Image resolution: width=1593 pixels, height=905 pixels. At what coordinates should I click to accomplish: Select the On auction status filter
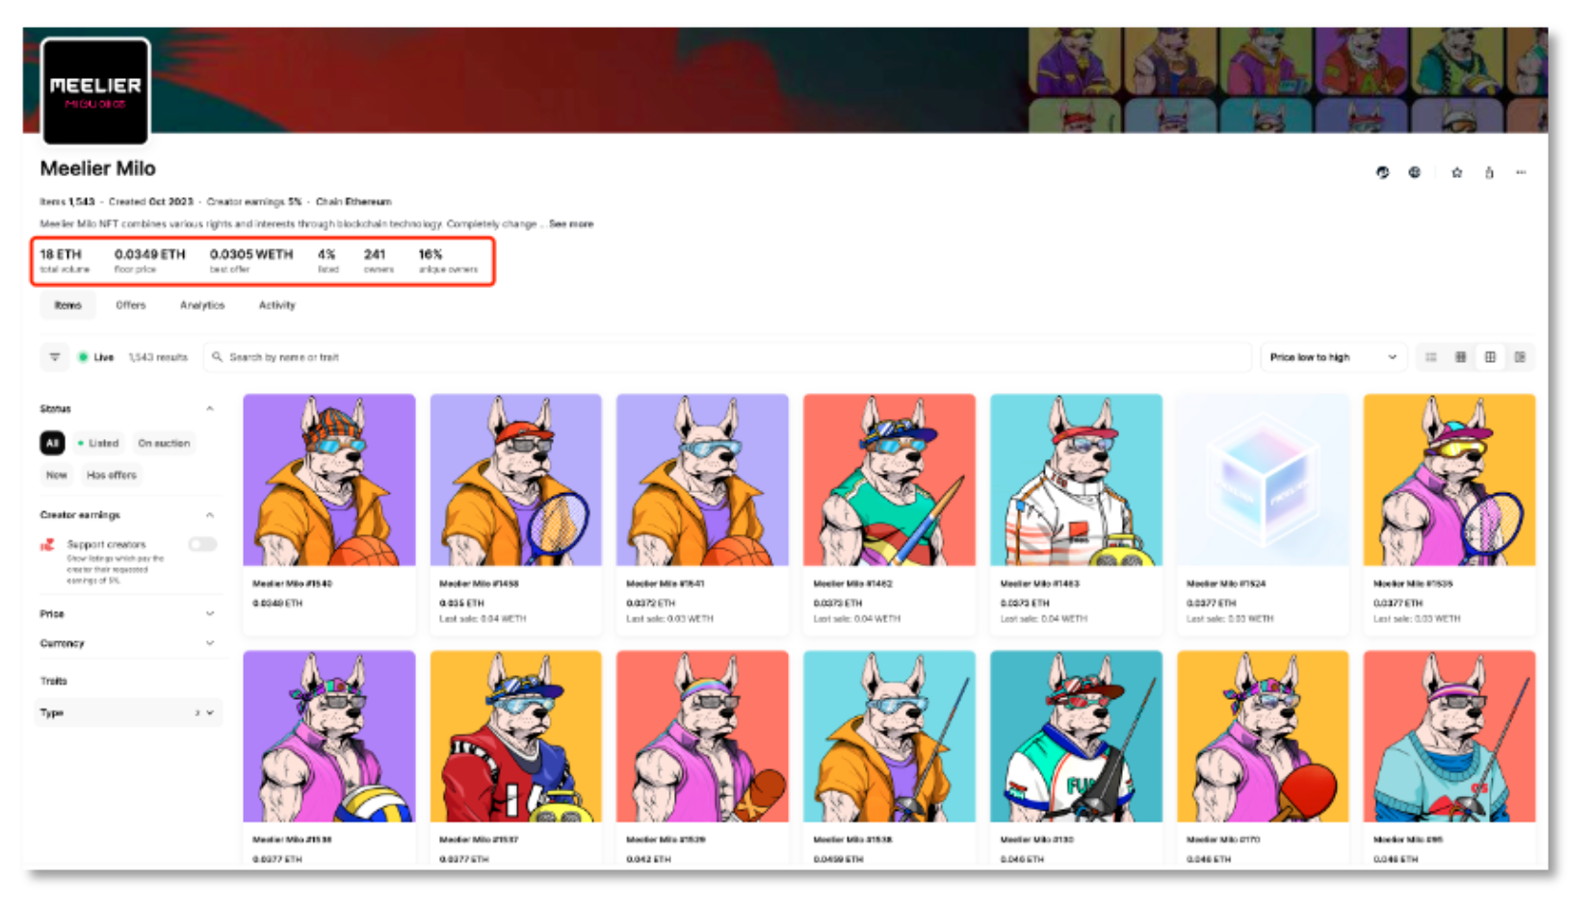point(164,443)
